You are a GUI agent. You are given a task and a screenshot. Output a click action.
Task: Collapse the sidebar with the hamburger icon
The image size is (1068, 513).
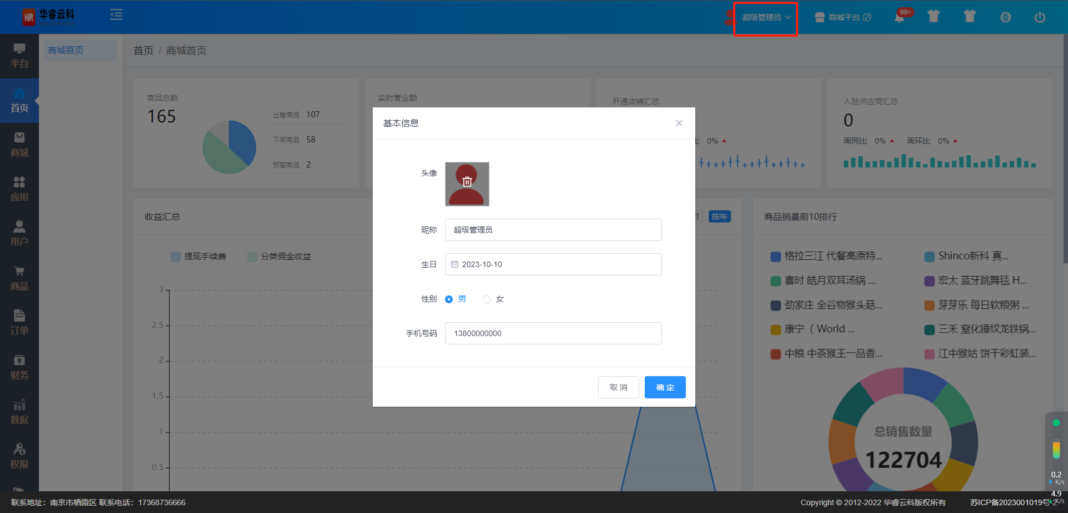(116, 15)
